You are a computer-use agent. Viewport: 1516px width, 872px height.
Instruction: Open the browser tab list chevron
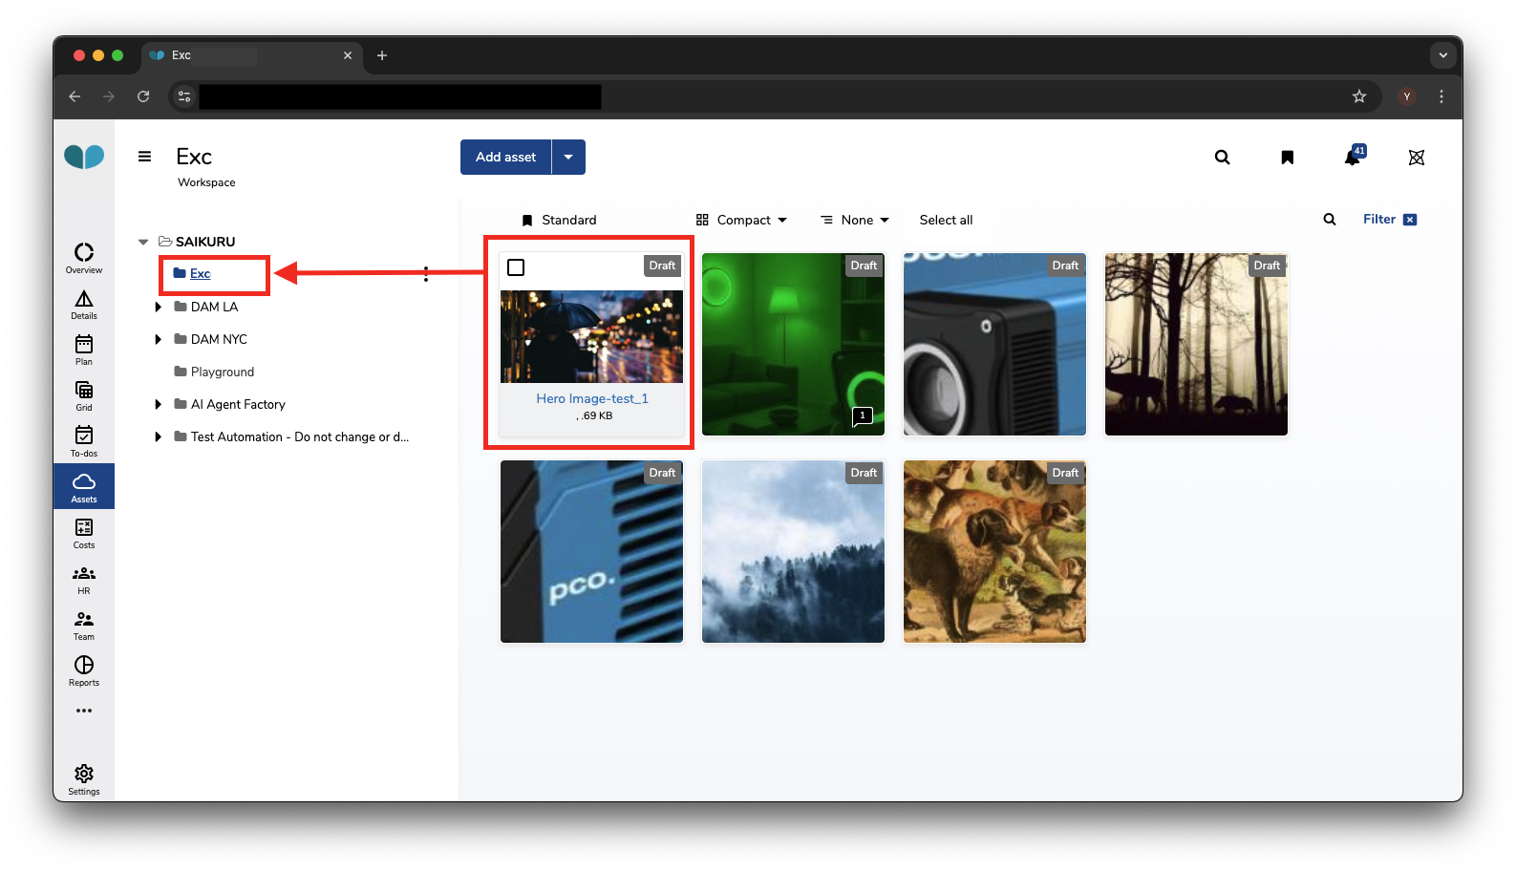pos(1443,55)
